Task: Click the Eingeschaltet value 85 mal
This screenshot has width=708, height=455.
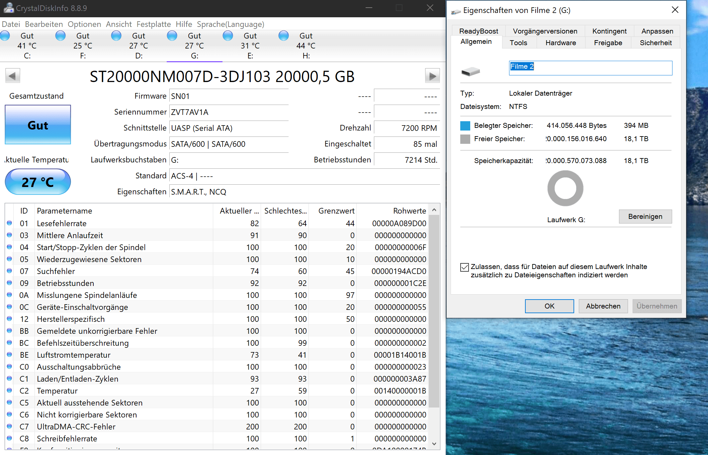Action: point(407,144)
